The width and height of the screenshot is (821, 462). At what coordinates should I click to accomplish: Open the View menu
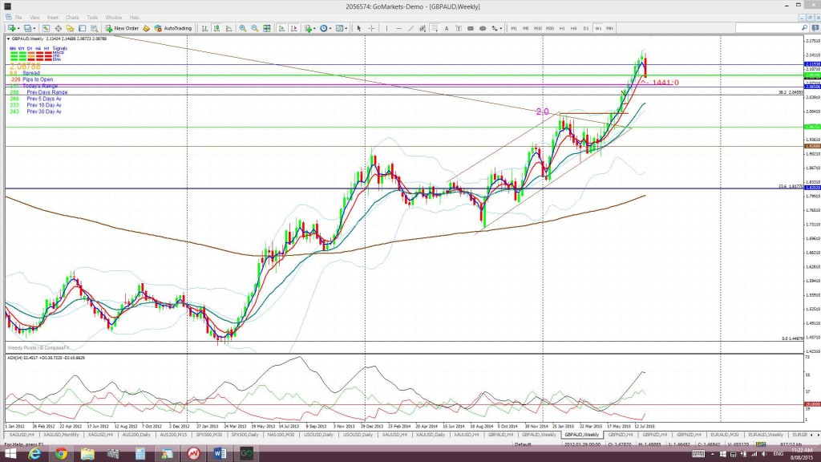tap(34, 18)
